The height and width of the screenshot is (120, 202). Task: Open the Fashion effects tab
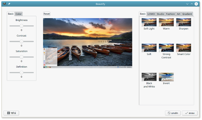coord(170,14)
